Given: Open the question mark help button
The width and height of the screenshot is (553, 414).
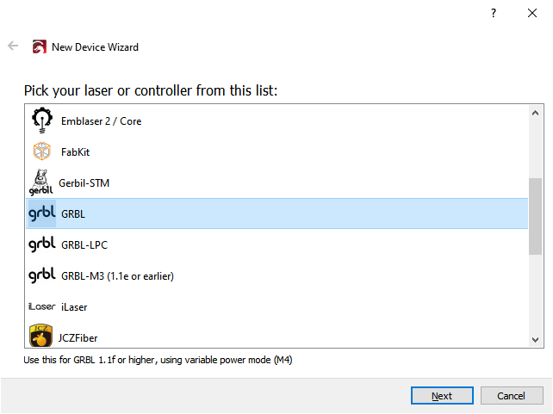Looking at the screenshot, I should [x=494, y=13].
